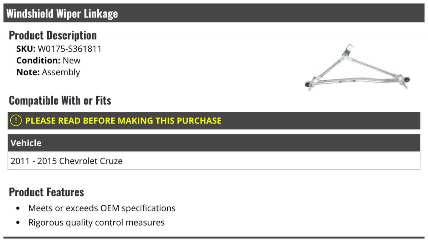Select the 2011 - 2015 Chevrolet Cruze row
The width and height of the screenshot is (428, 242).
coord(214,161)
